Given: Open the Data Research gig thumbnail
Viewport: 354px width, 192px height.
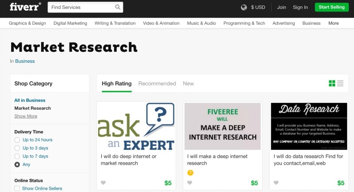Looking at the screenshot, I should coord(309,127).
